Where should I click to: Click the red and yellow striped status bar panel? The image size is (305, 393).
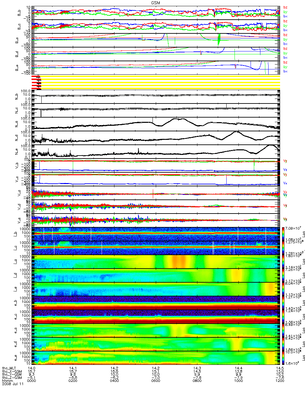[x=155, y=82]
